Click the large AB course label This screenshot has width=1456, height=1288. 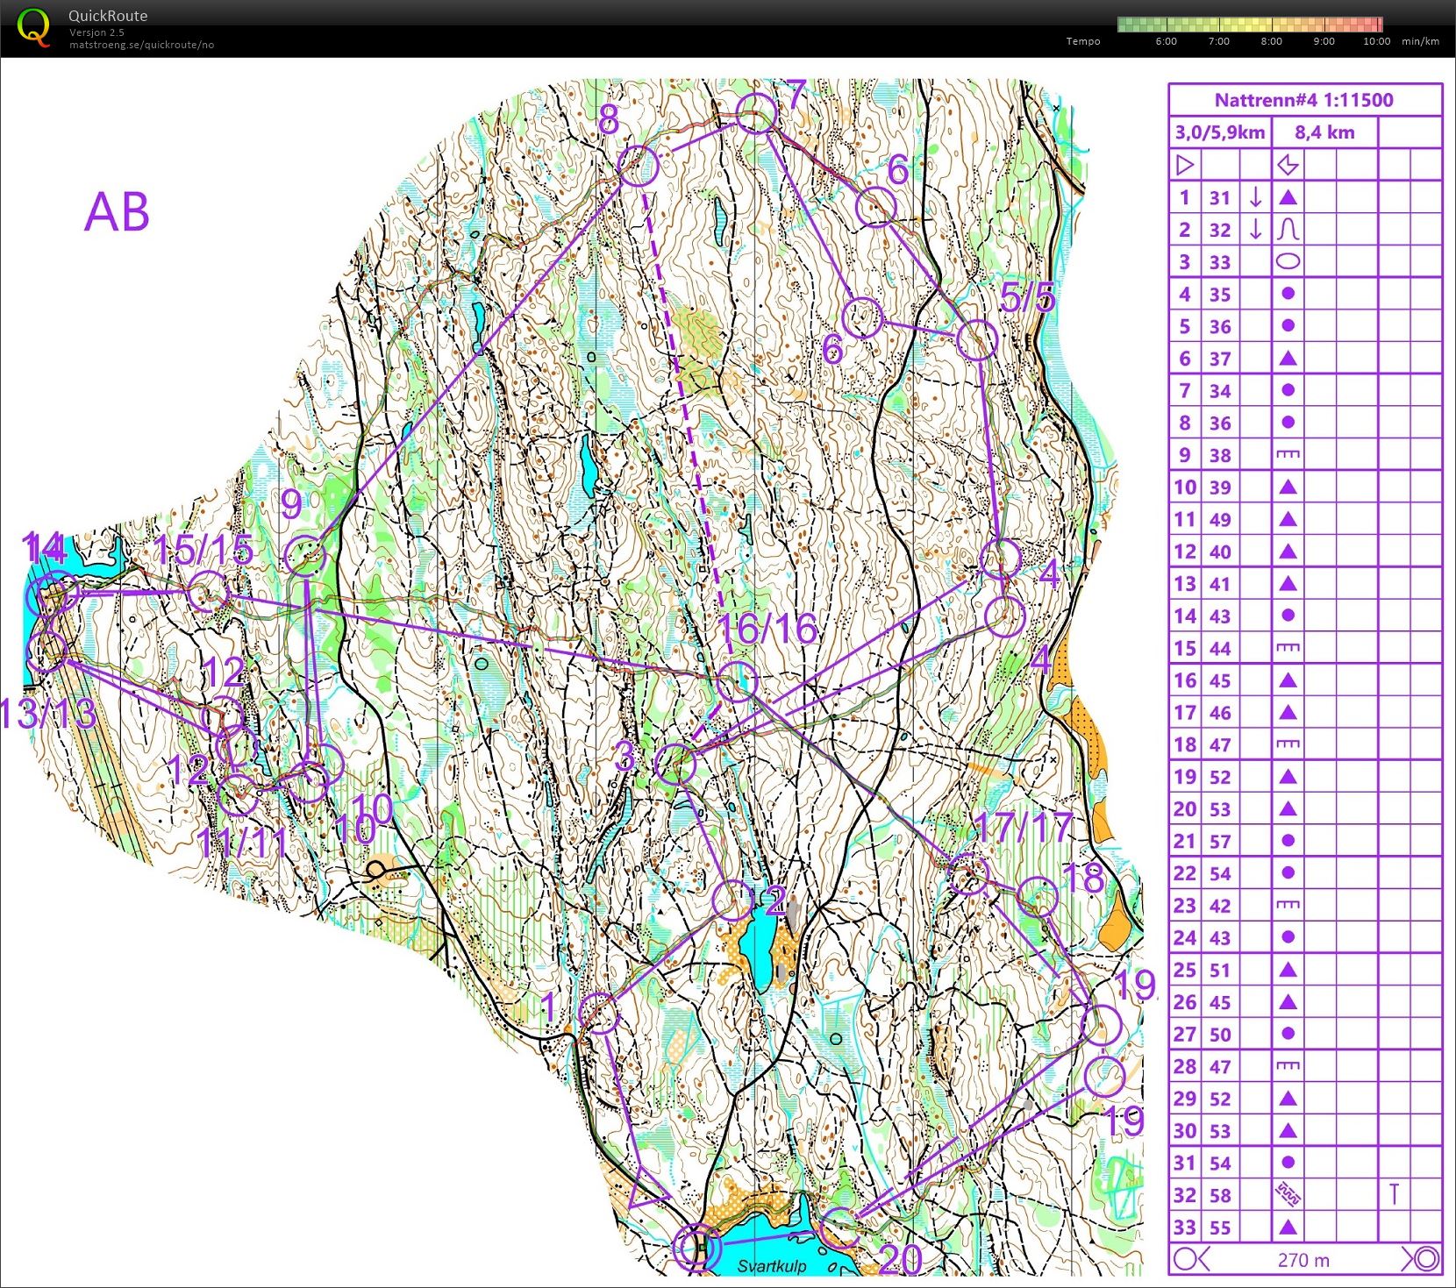tap(117, 212)
